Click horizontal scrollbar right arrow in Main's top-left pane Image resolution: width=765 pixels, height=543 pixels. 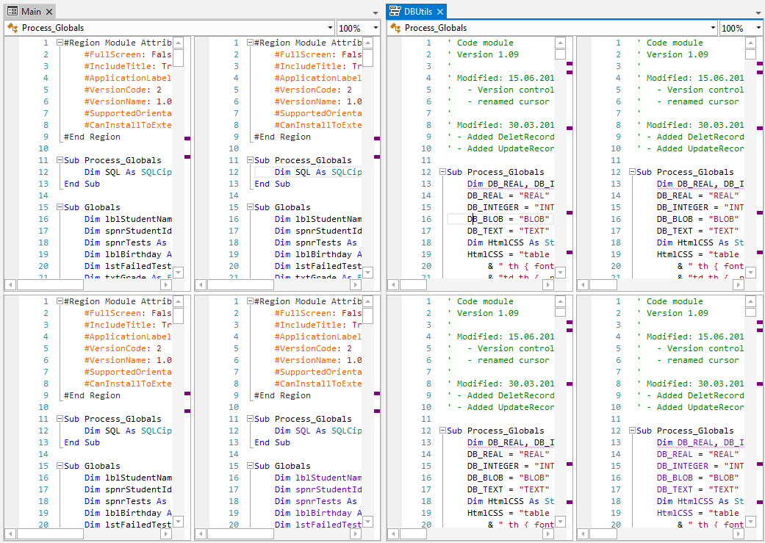(166, 284)
